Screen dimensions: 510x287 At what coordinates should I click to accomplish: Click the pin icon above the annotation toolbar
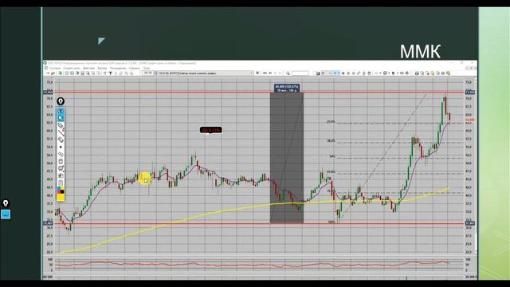point(61,101)
